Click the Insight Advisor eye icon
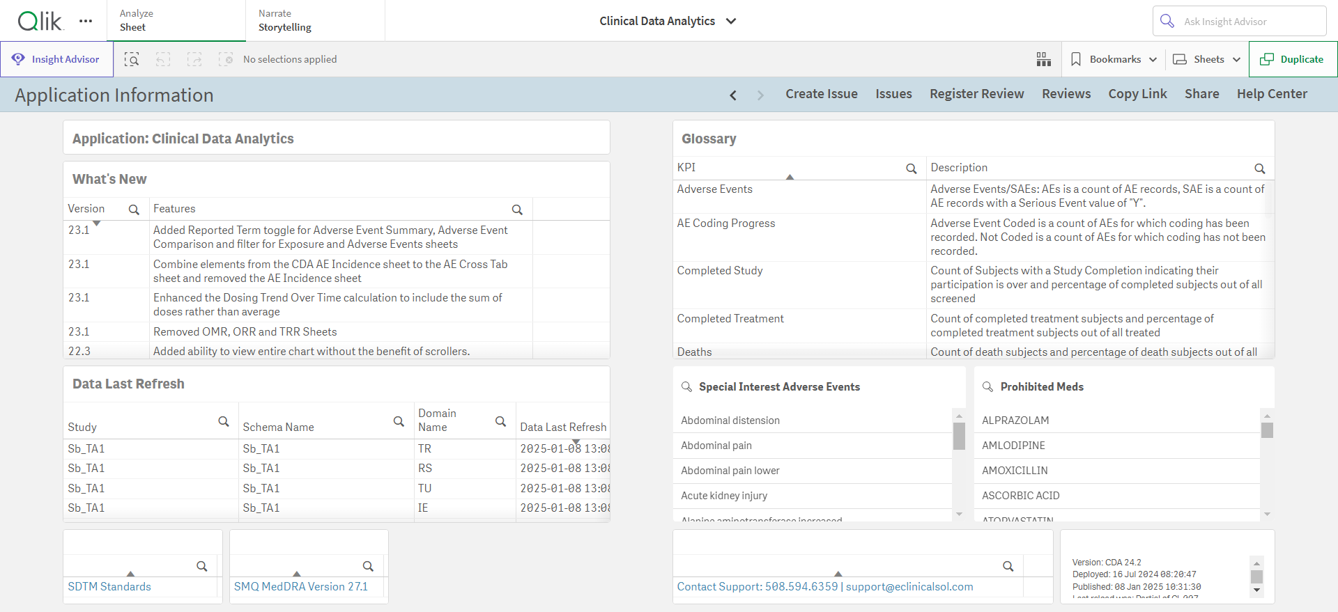The image size is (1338, 612). (x=18, y=58)
